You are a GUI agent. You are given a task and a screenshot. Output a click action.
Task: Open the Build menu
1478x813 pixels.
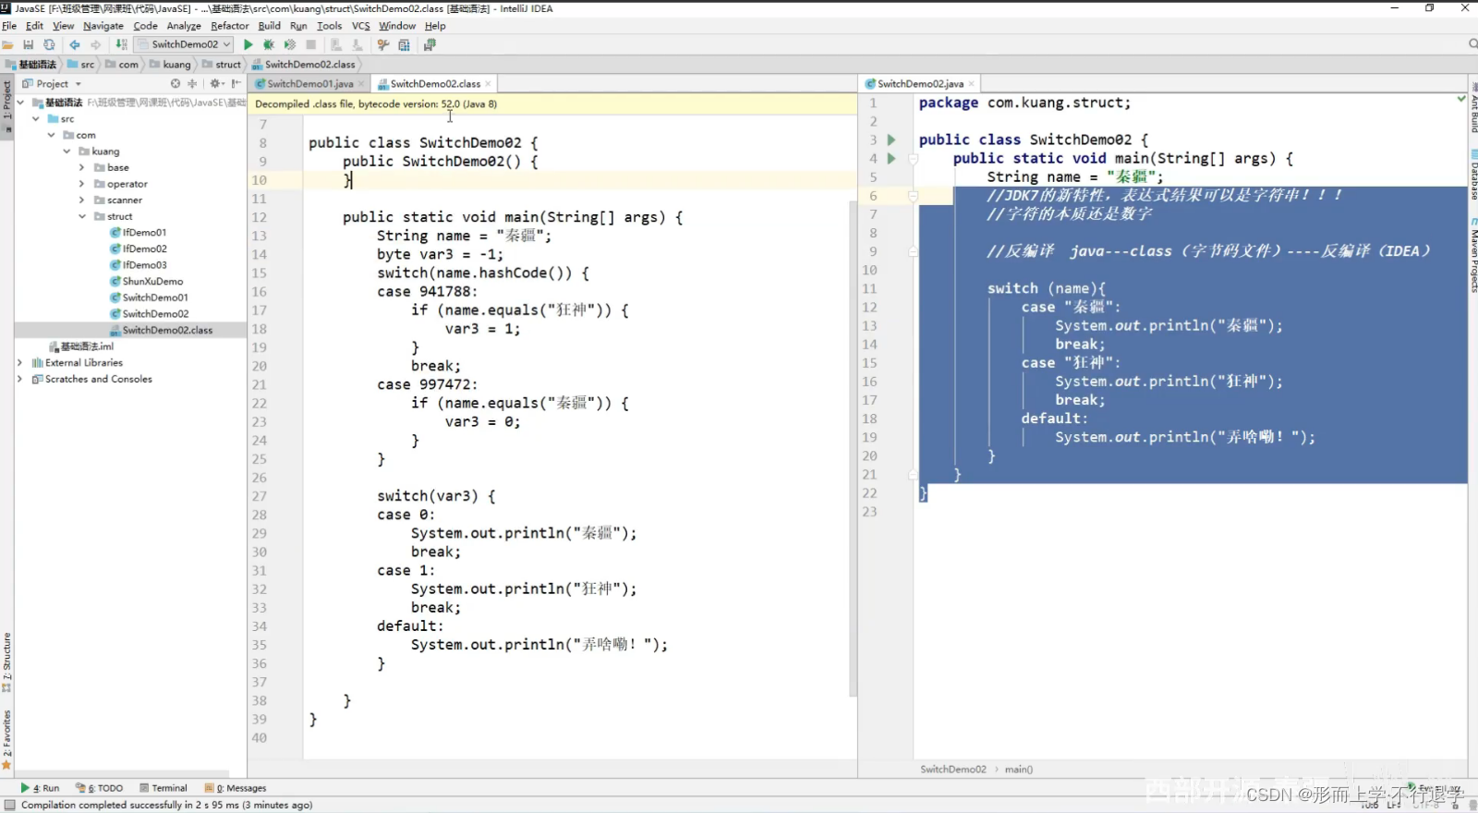coord(269,26)
